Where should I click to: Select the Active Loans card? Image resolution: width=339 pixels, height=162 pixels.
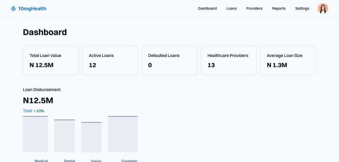click(110, 60)
